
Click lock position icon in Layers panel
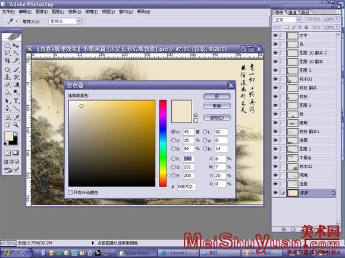click(300, 27)
